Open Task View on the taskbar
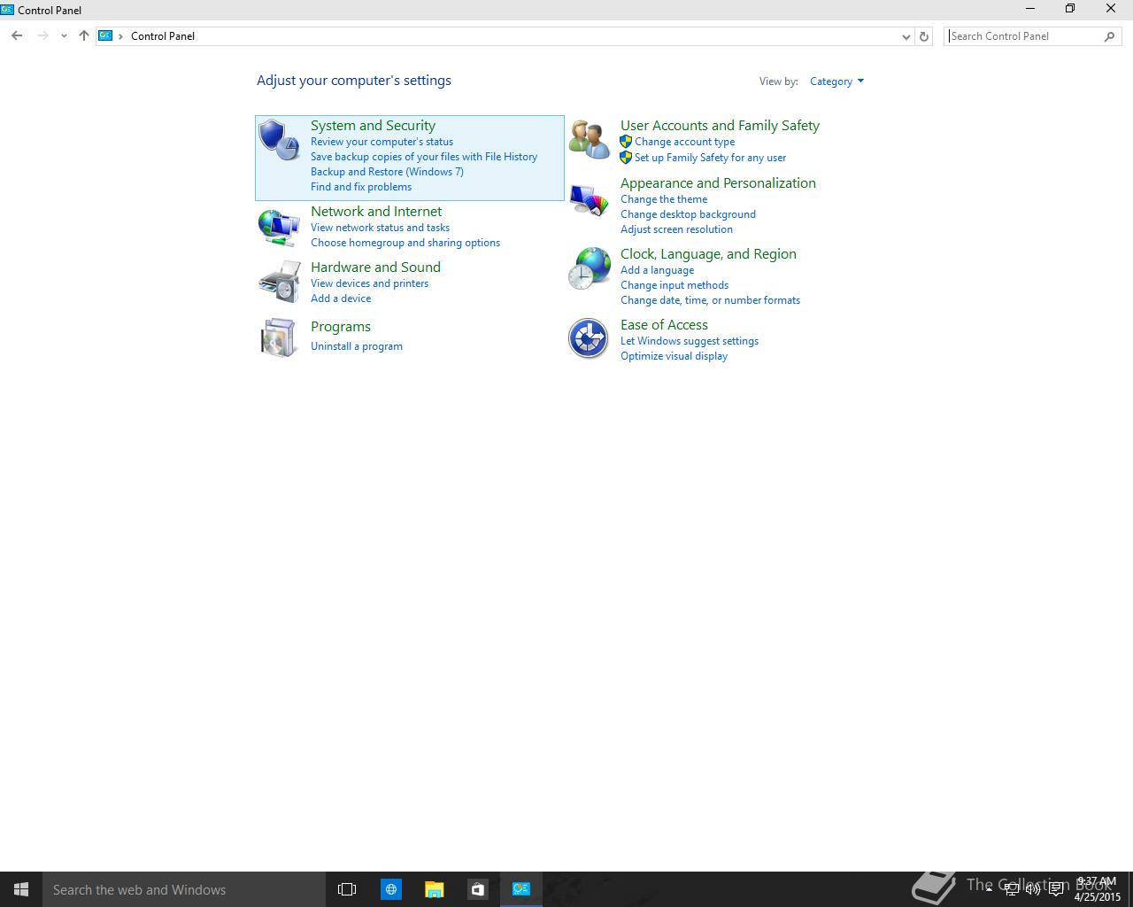This screenshot has width=1133, height=907. tap(347, 889)
